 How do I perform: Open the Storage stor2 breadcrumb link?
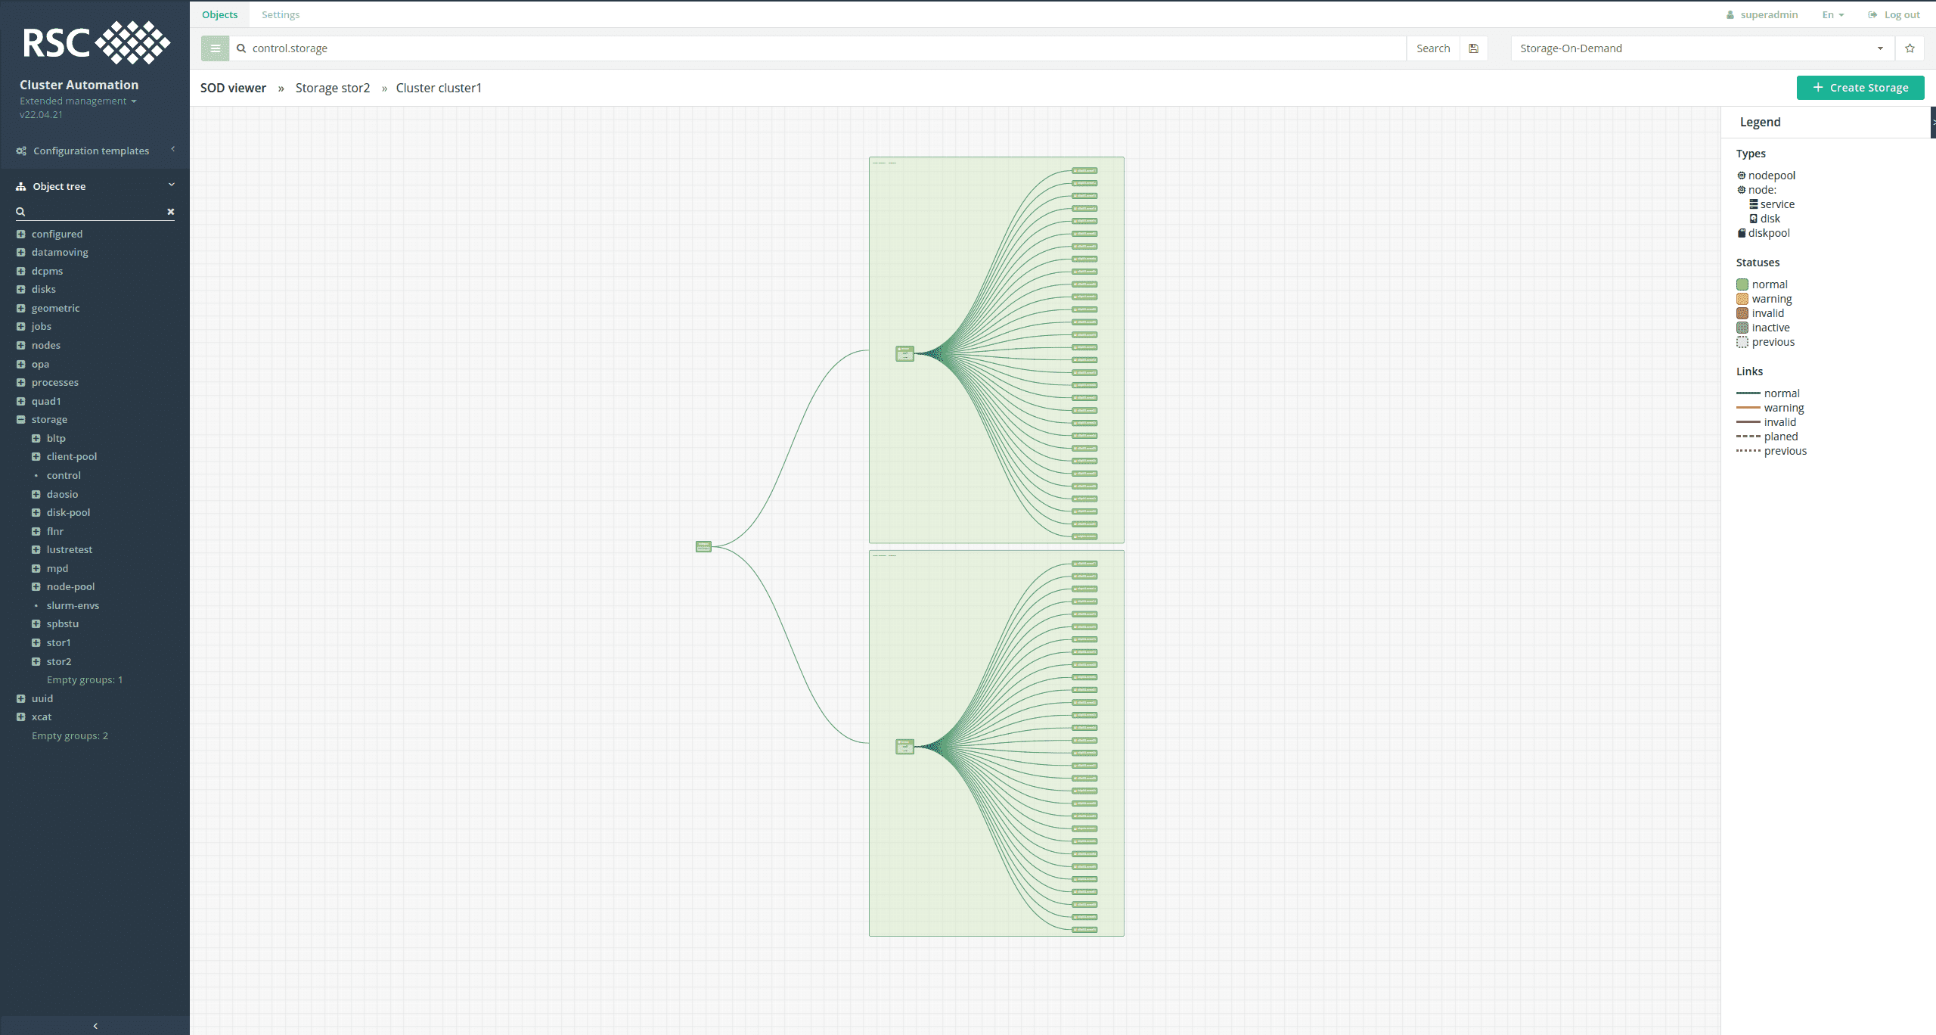[x=332, y=88]
